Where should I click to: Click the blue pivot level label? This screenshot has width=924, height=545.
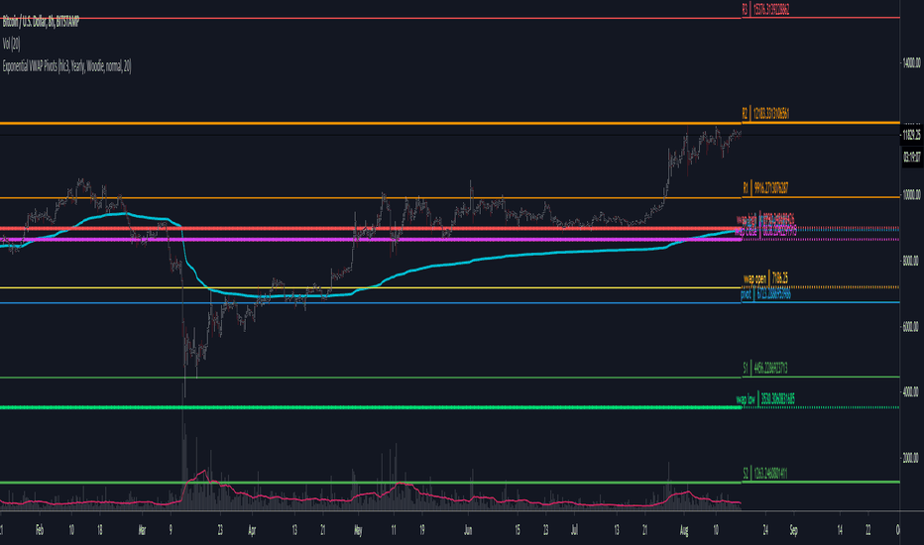pos(765,293)
